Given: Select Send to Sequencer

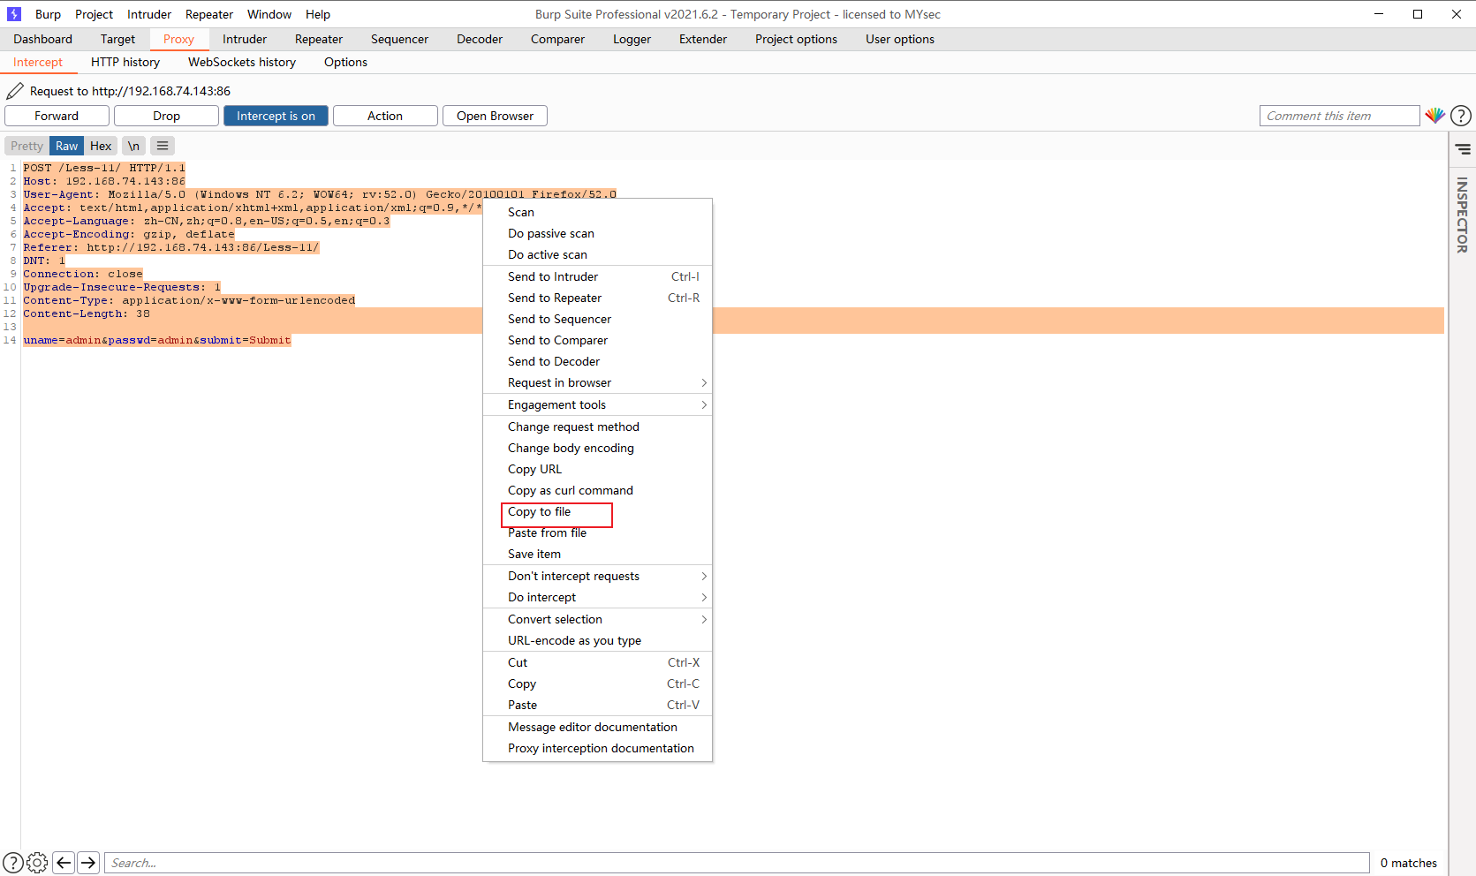Looking at the screenshot, I should point(597,319).
